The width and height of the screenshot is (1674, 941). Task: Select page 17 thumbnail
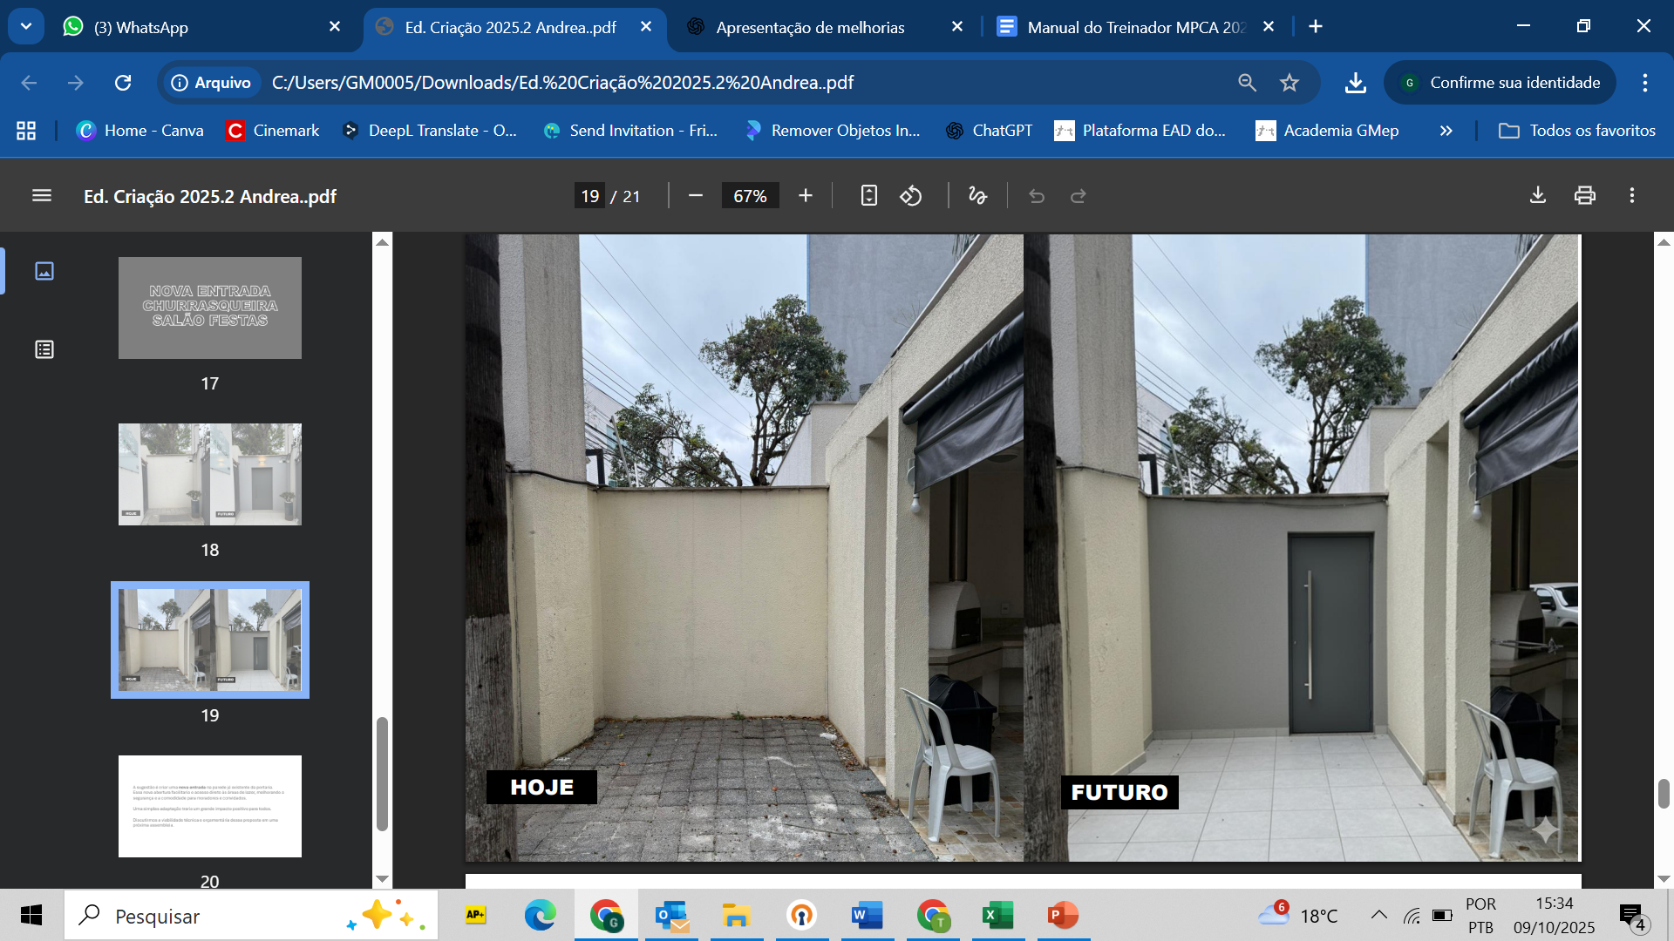(210, 308)
